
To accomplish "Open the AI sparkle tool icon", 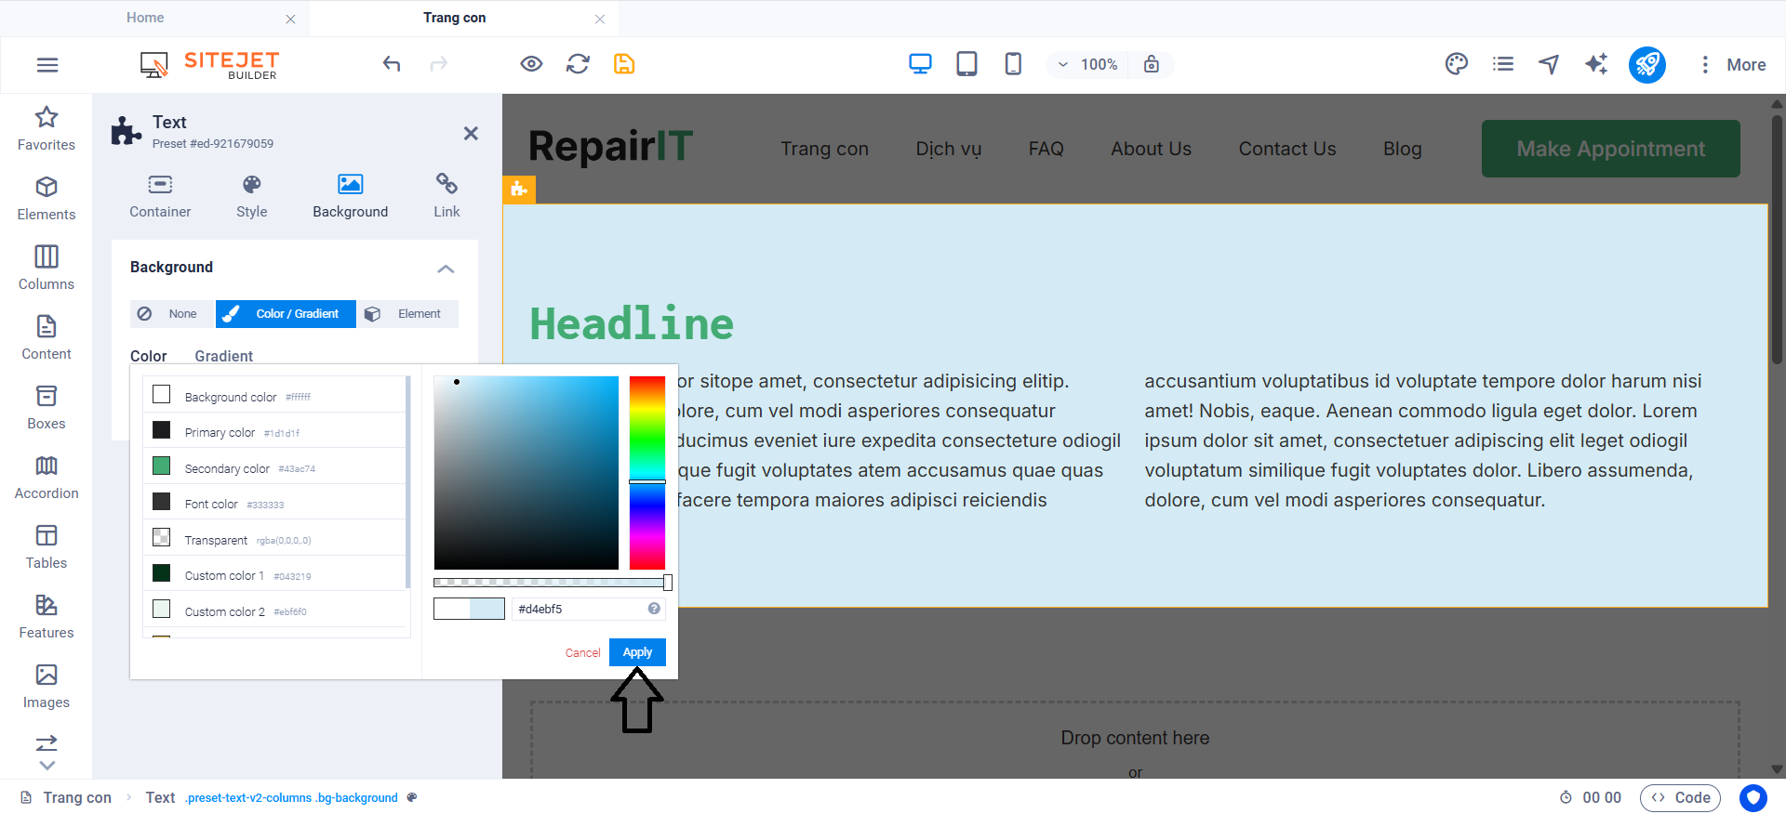I will pyautogui.click(x=1596, y=64).
